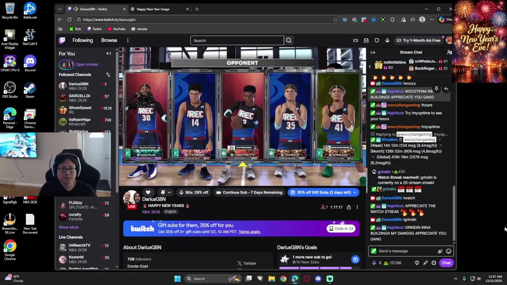Screen dimensions: 507x285
Task: Open ImReactsTV live channel
Action: [x=85, y=248]
